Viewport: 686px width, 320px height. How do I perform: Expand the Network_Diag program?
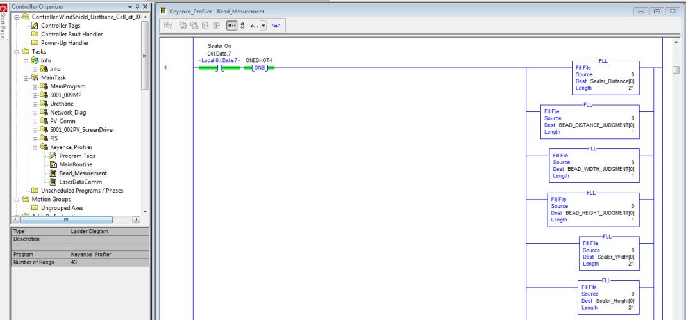tap(35, 113)
